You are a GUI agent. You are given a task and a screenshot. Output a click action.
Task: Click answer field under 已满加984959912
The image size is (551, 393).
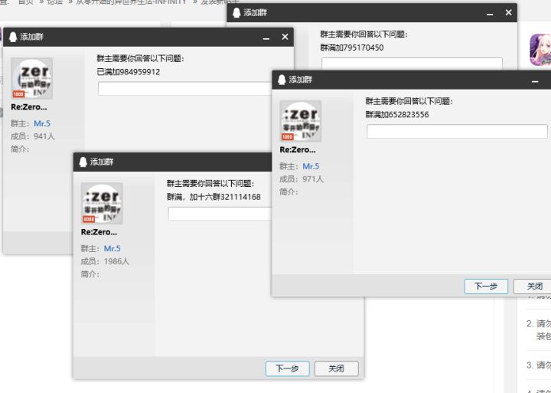[x=185, y=89]
